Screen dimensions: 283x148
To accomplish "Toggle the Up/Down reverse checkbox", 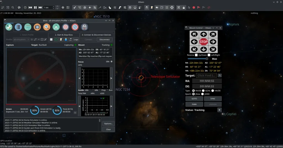I will [x=196, y=55].
